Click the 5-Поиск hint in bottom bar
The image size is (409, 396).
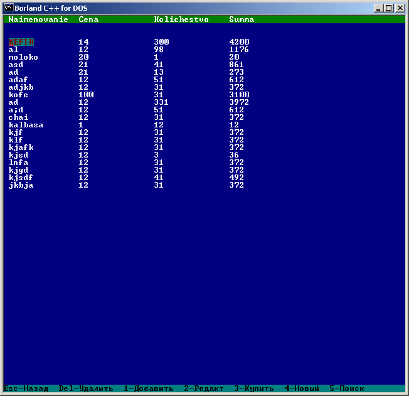tap(347, 388)
